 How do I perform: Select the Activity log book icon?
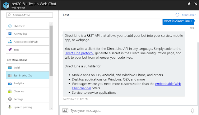10,34
